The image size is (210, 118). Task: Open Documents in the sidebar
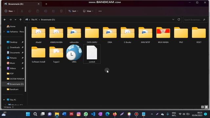[x=13, y=52]
